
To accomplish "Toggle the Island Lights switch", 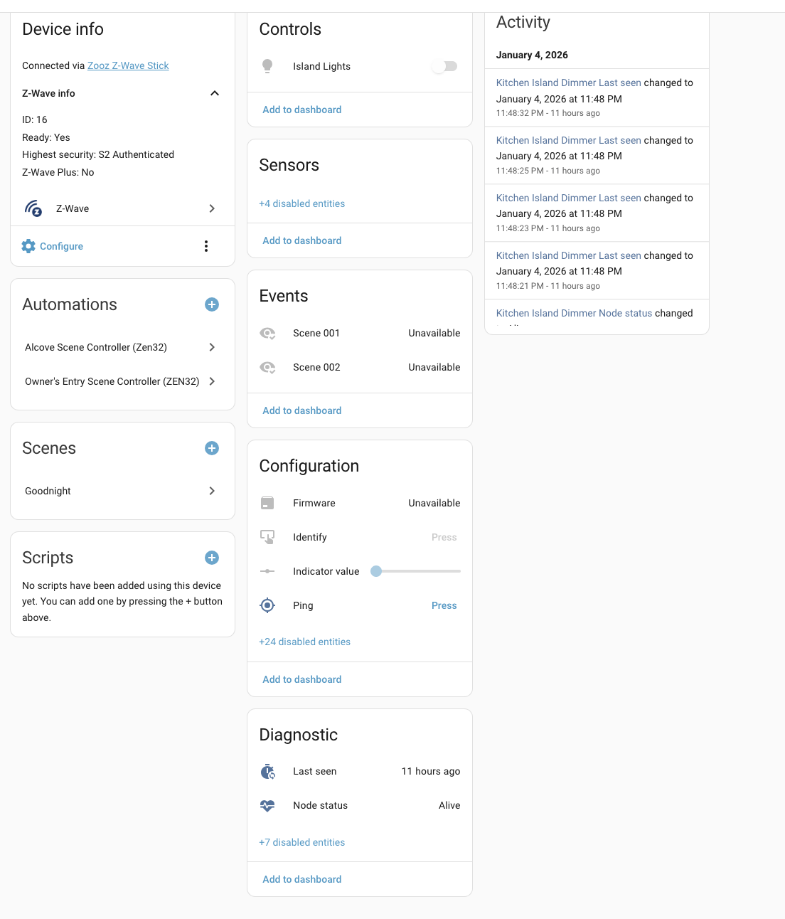I will [x=444, y=66].
